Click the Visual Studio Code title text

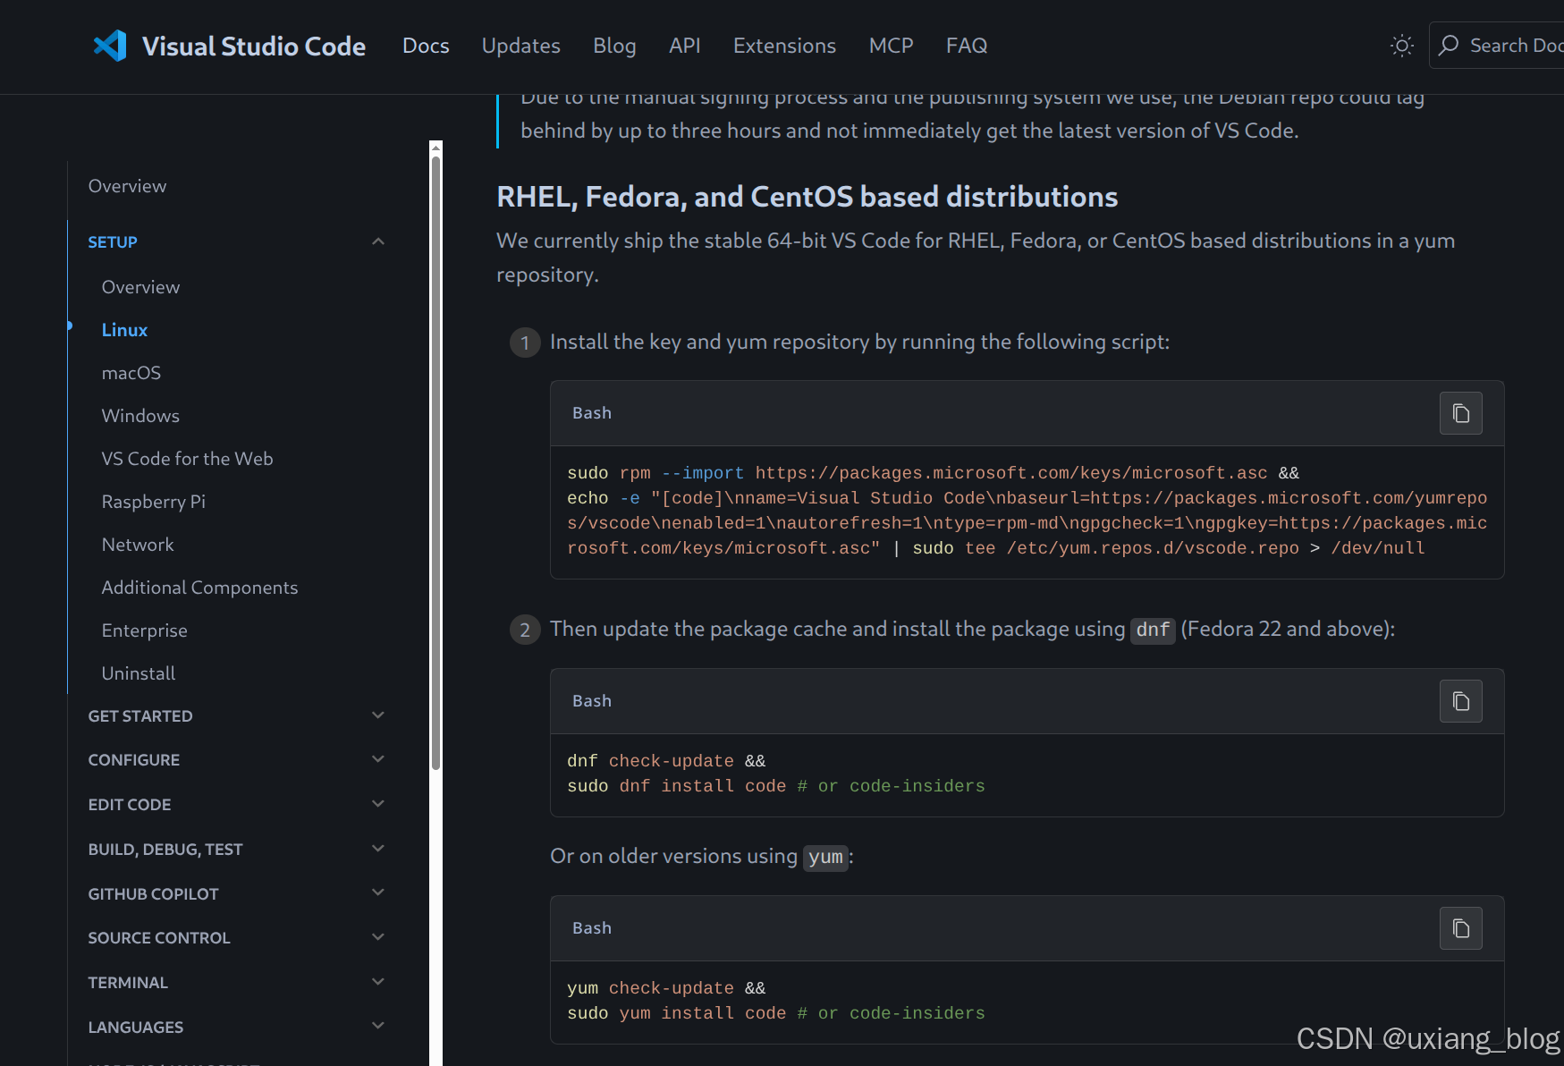click(254, 47)
